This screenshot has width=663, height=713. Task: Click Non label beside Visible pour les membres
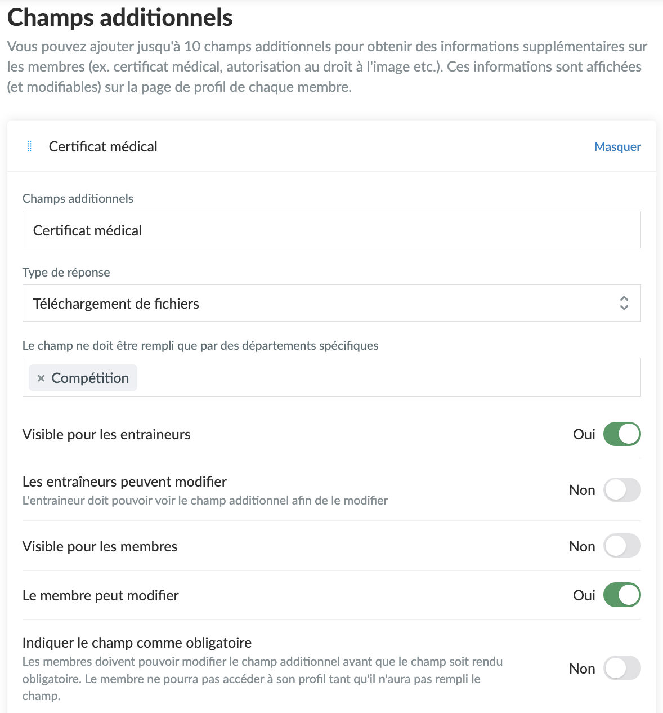[582, 546]
